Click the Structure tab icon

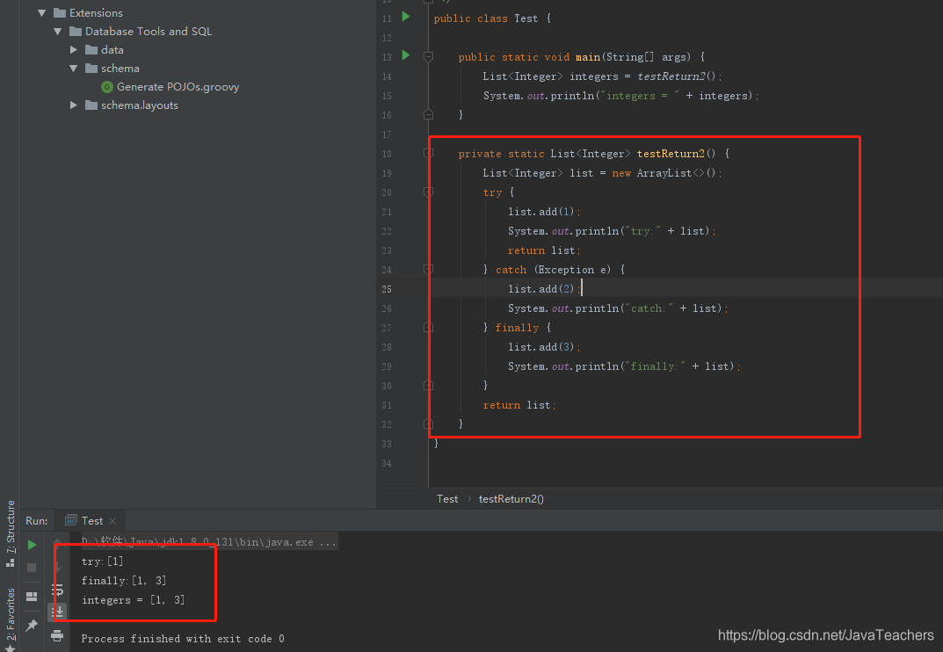point(11,563)
